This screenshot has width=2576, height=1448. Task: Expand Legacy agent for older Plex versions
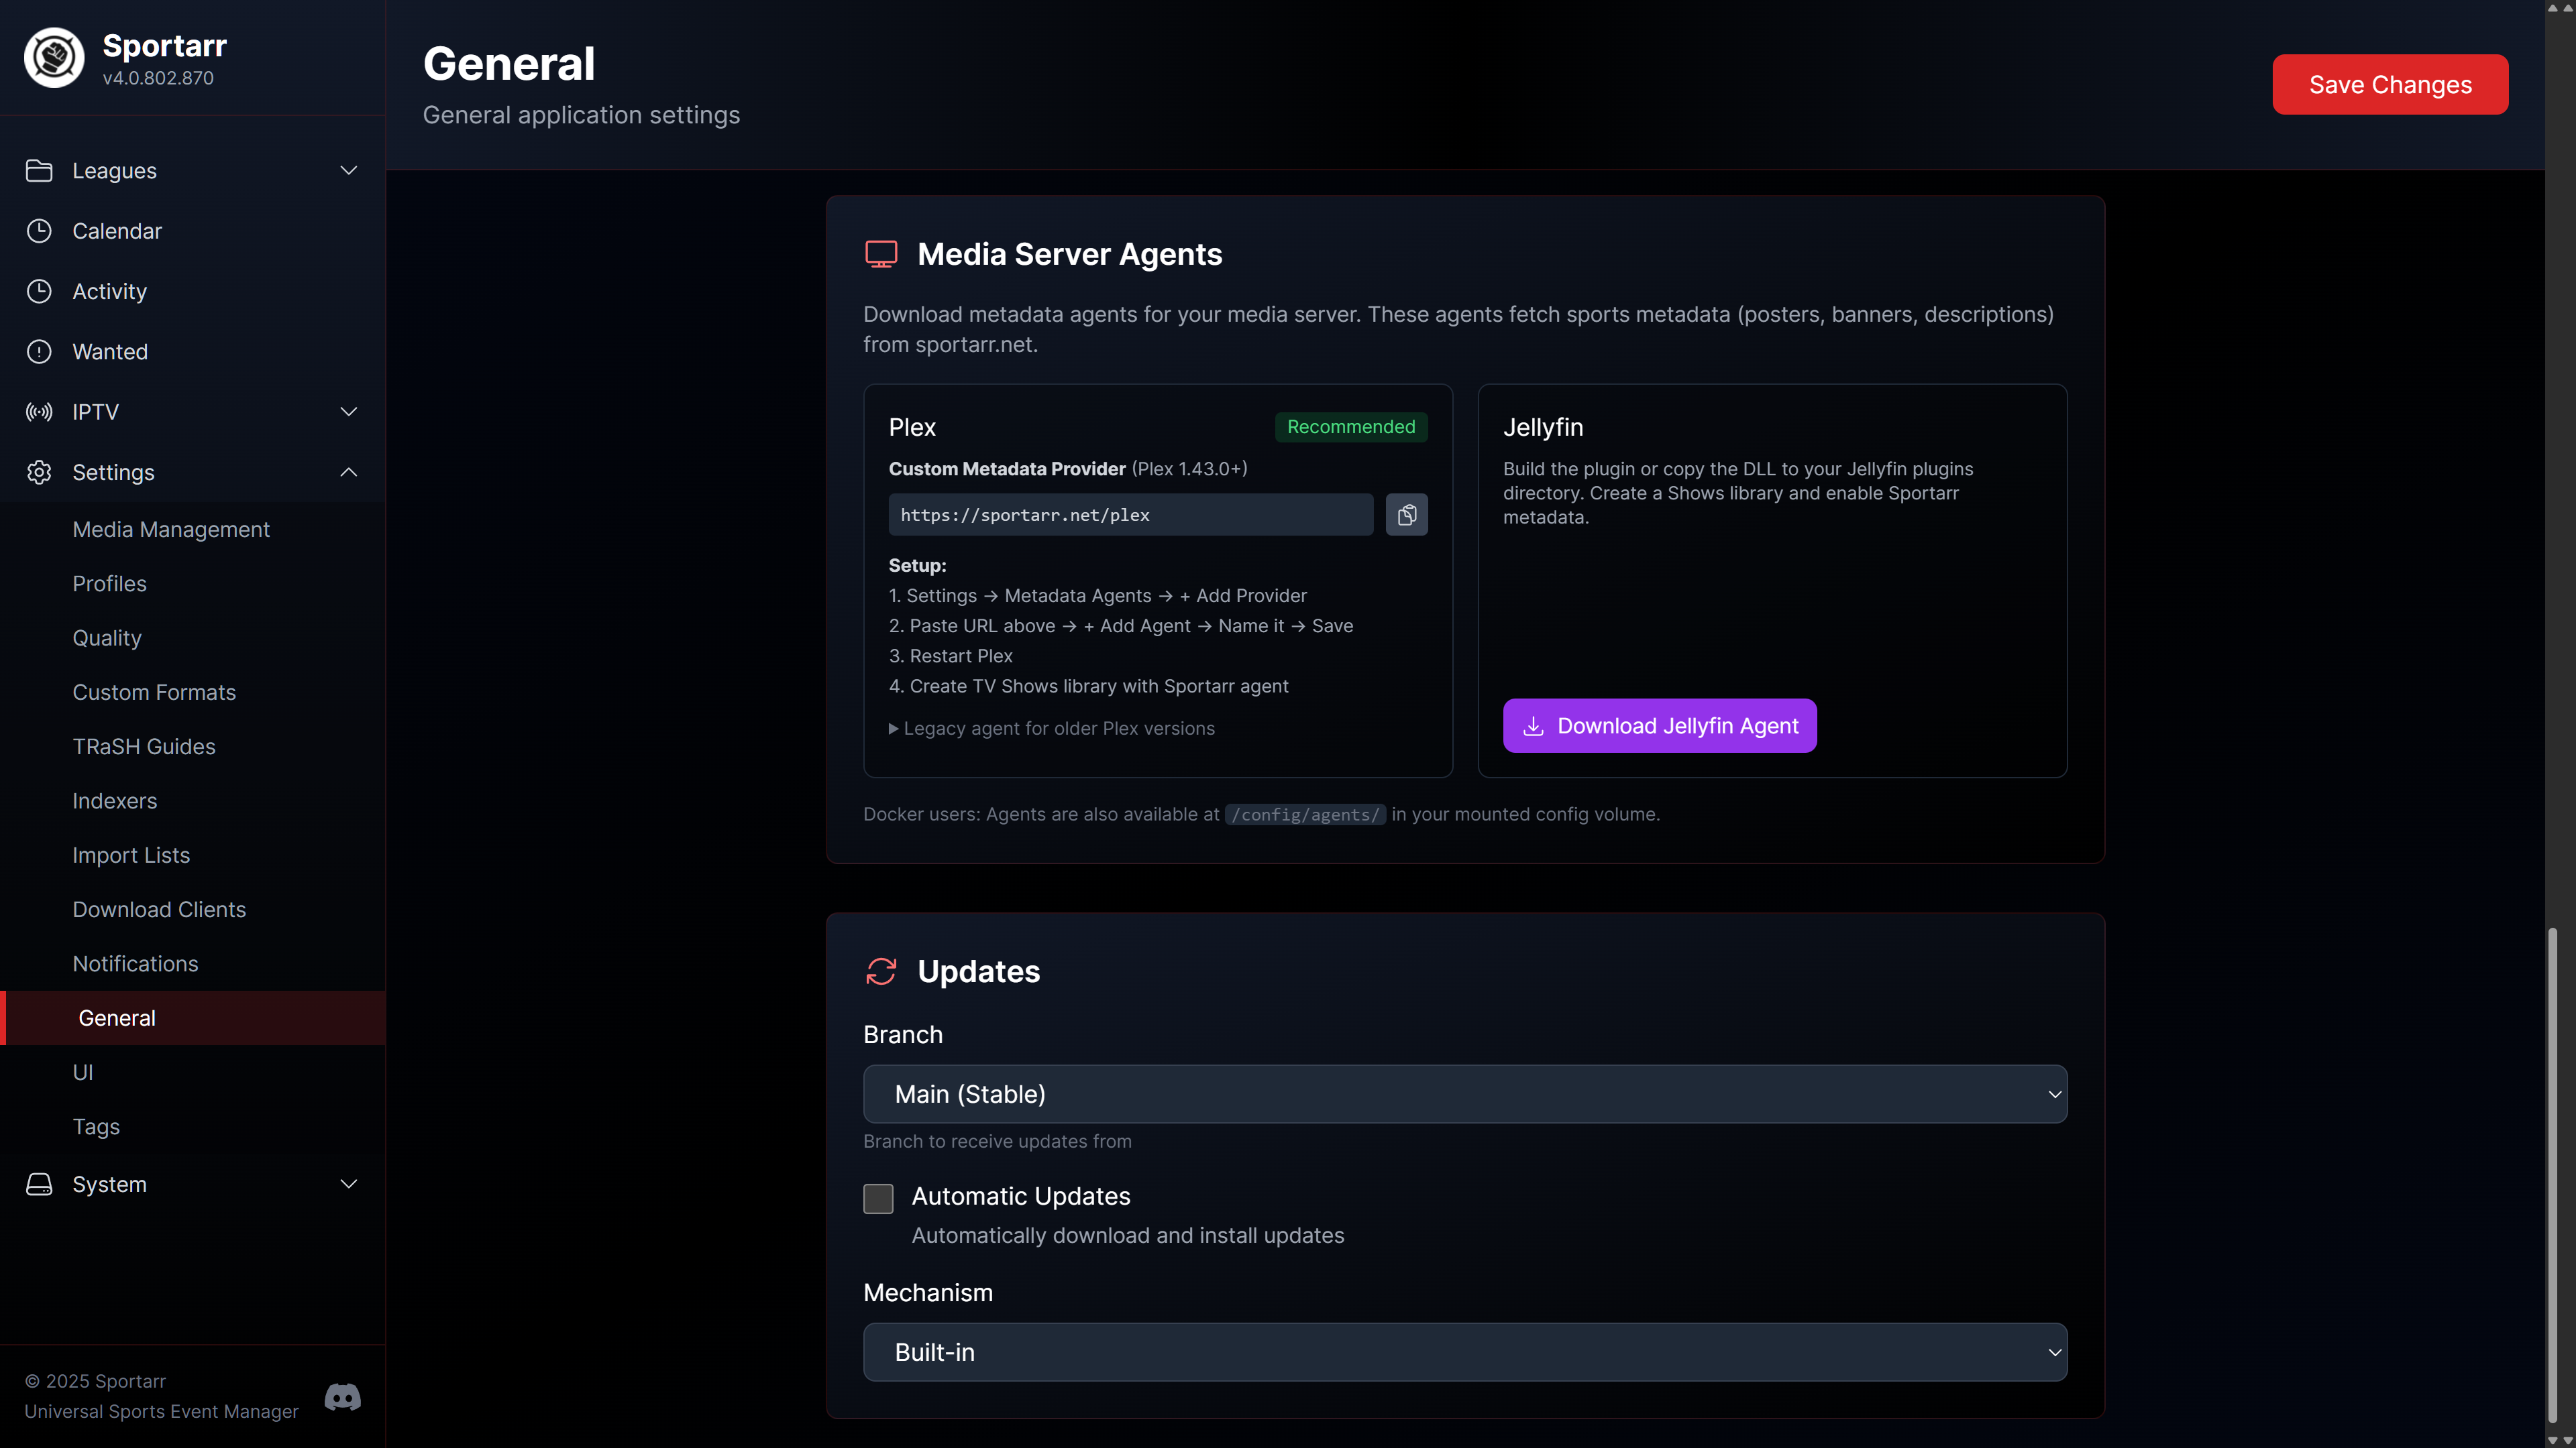[1051, 729]
